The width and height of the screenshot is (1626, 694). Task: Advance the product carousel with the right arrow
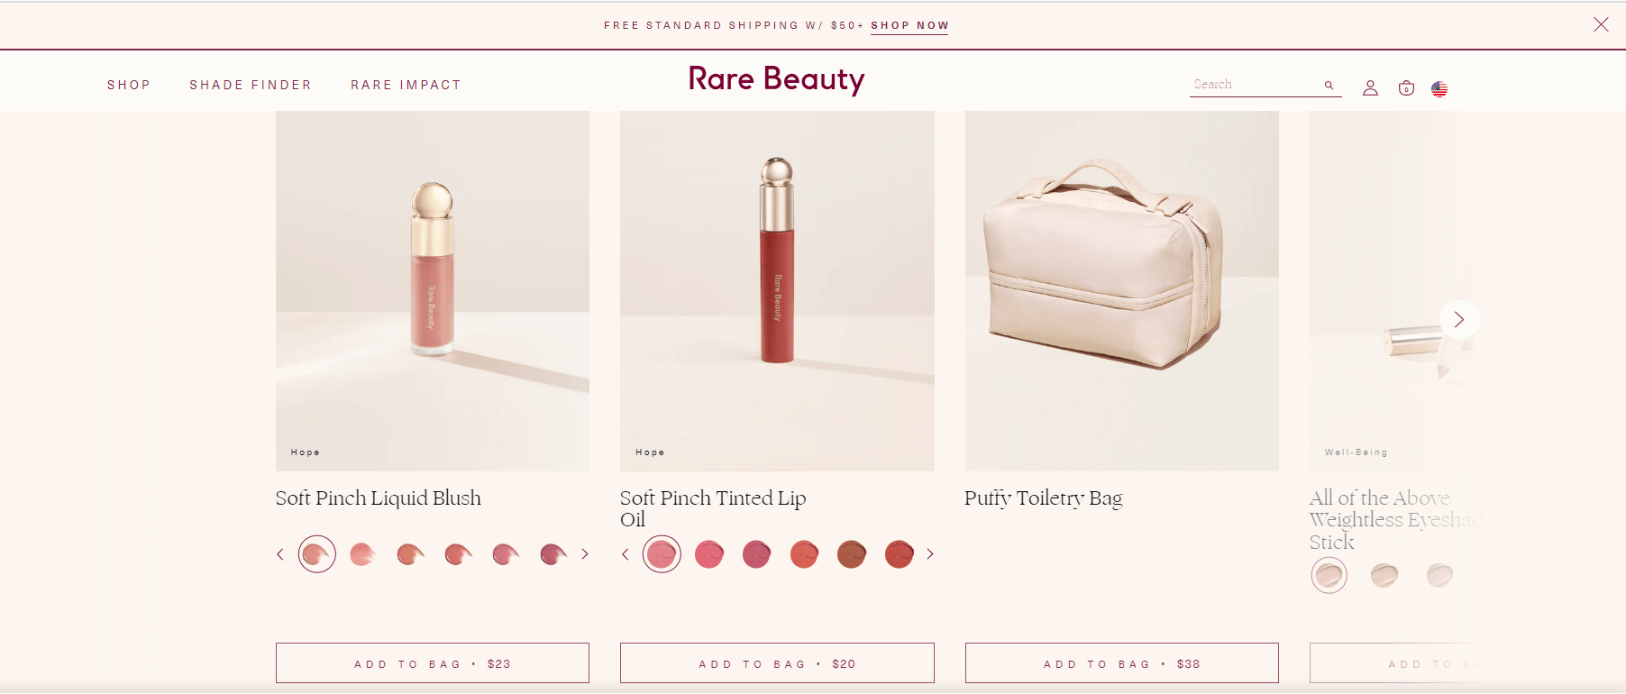point(1459,319)
